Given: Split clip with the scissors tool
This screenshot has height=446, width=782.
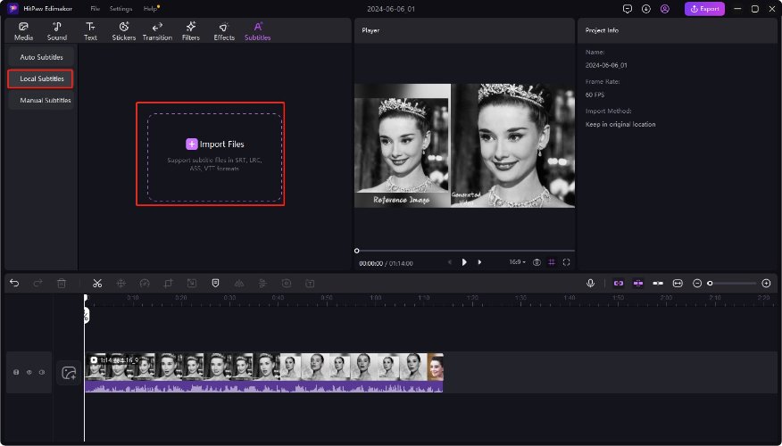Looking at the screenshot, I should click(97, 283).
